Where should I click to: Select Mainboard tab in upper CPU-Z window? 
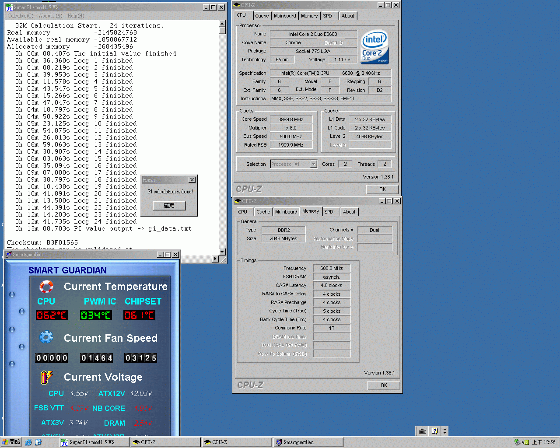click(285, 16)
